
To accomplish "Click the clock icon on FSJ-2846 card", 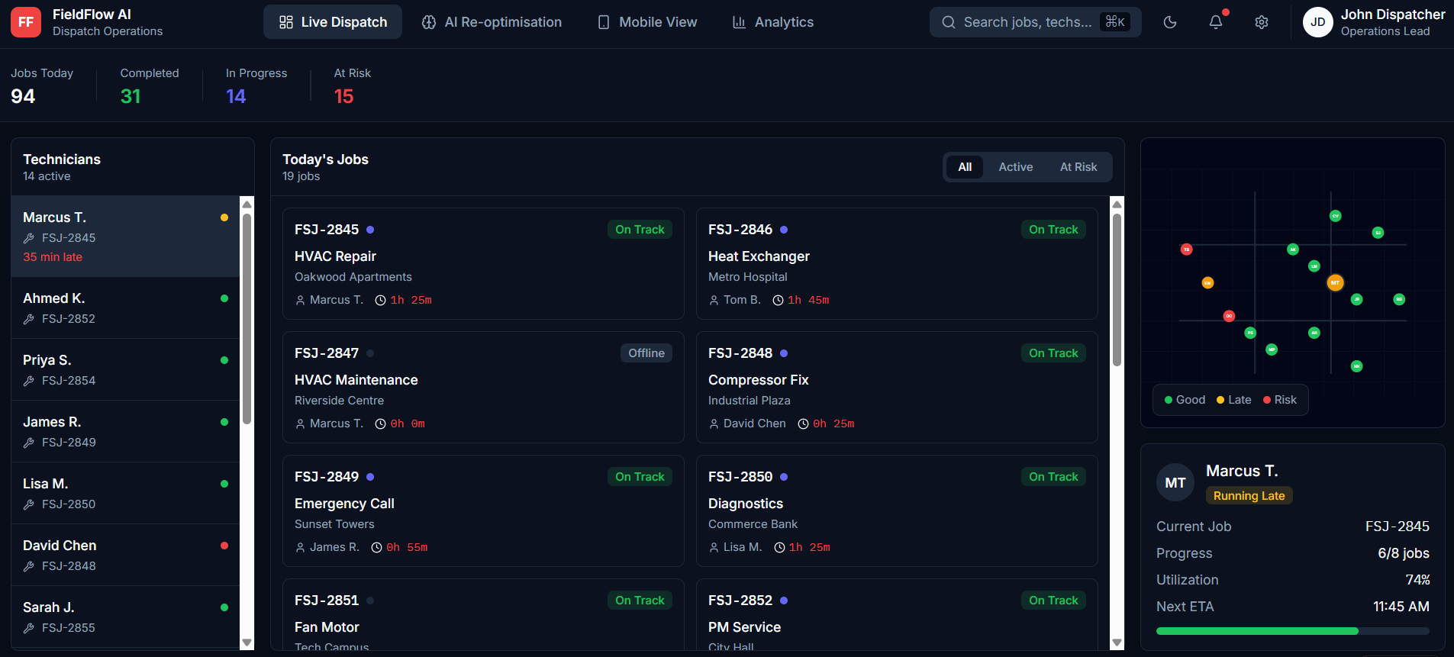I will point(778,301).
